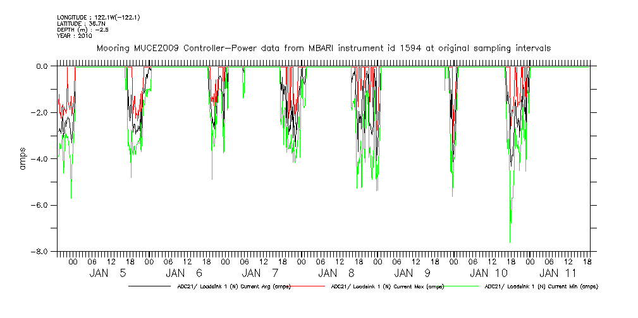
Task: Select the Loadsink 1 Current Max legend entry
Action: pyautogui.click(x=388, y=286)
